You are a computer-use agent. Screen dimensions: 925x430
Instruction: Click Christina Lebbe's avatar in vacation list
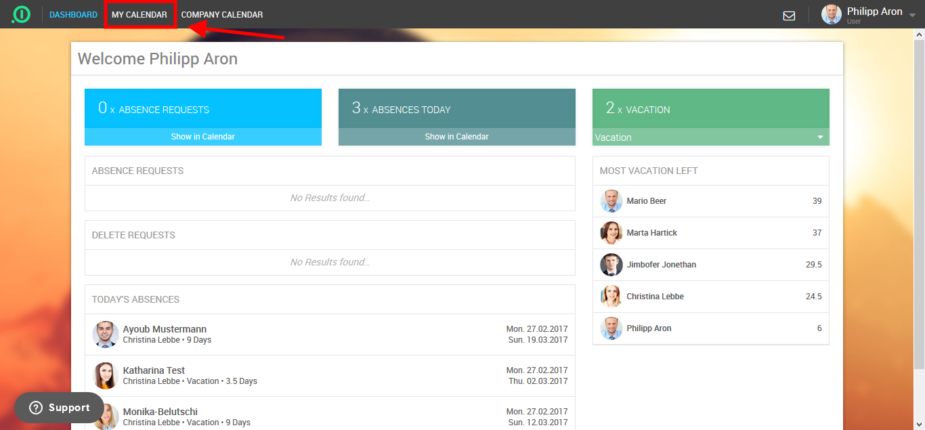(x=611, y=297)
